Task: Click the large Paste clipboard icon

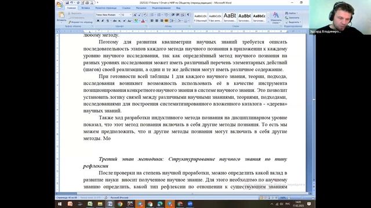Action: 61,15
